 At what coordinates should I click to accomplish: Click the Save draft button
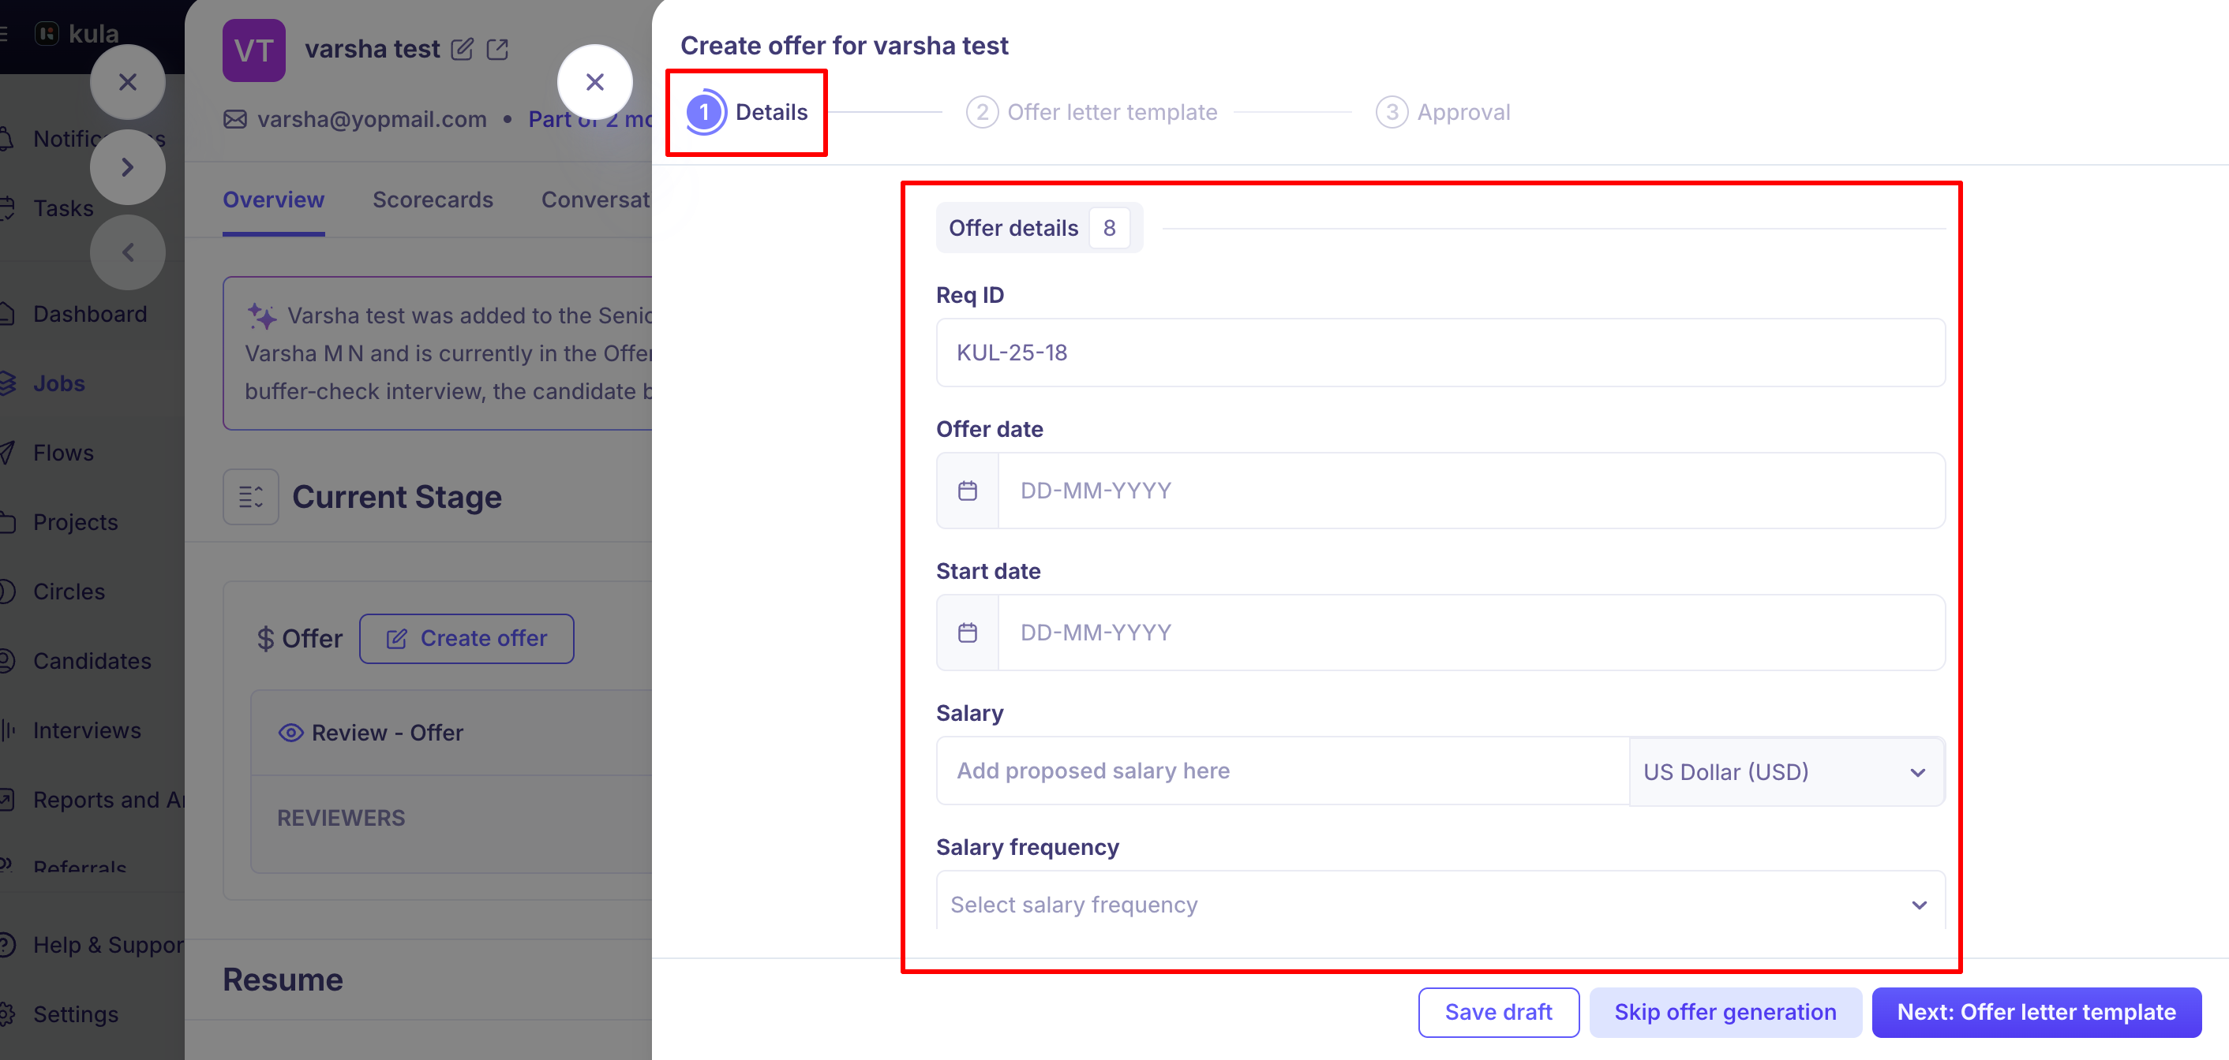(x=1499, y=1012)
